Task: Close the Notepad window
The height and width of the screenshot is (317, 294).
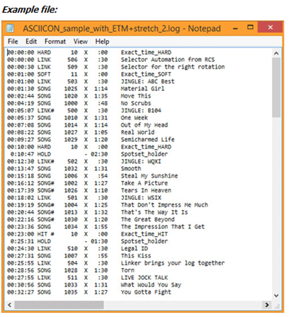Action: [270, 27]
